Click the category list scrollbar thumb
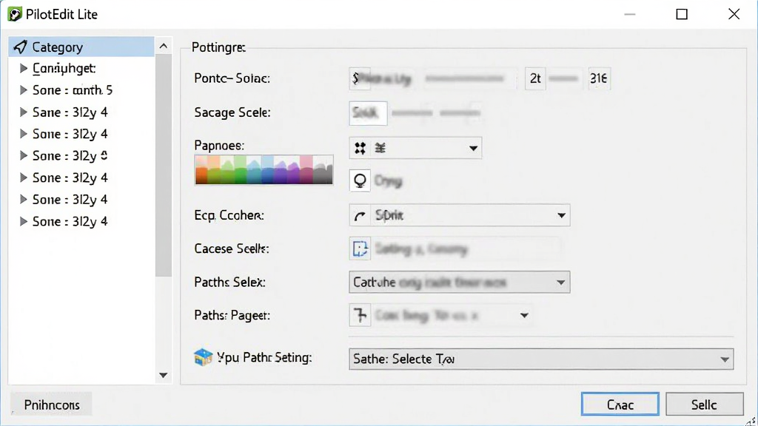This screenshot has height=426, width=758. 164,166
